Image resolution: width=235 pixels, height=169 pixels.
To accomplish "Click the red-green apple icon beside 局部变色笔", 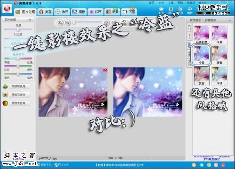I will 6,103.
